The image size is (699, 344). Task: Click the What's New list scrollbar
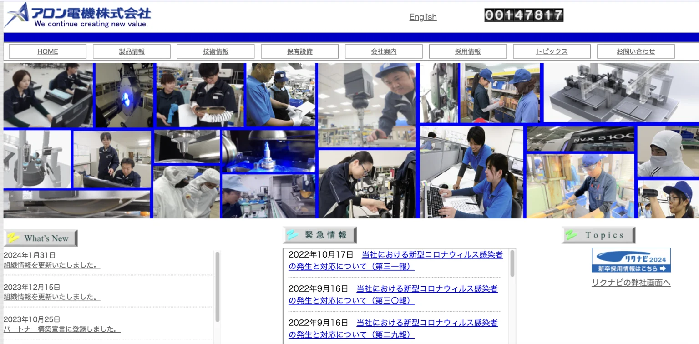218,287
